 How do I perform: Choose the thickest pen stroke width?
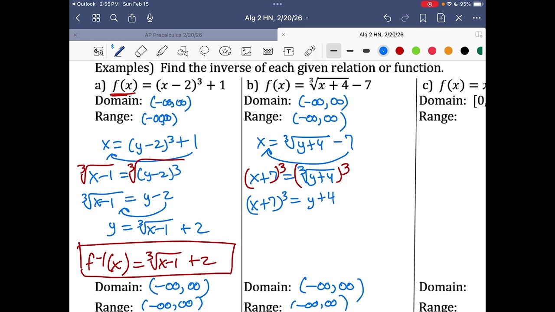click(366, 51)
